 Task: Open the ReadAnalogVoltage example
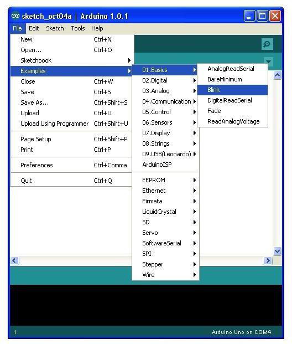pyautogui.click(x=232, y=121)
